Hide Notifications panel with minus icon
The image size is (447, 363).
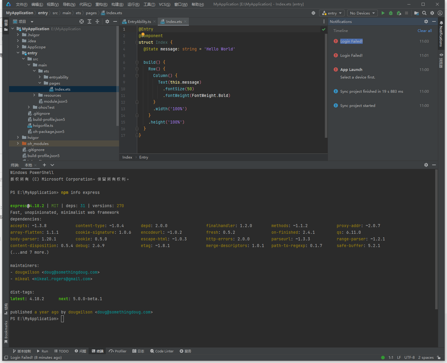click(x=434, y=21)
